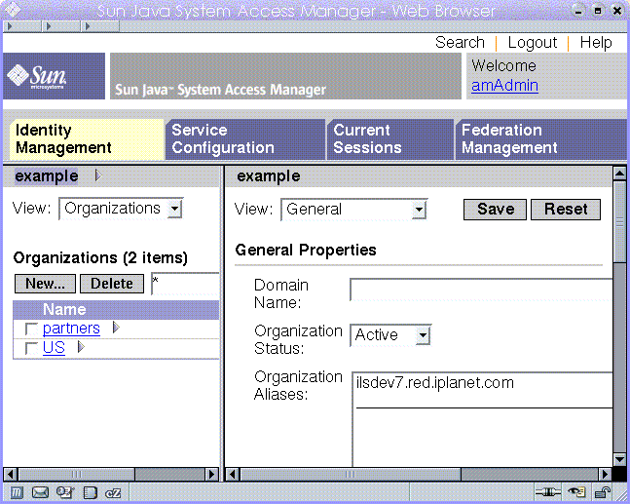Open the partners organization link
The width and height of the screenshot is (630, 504).
[x=71, y=329]
